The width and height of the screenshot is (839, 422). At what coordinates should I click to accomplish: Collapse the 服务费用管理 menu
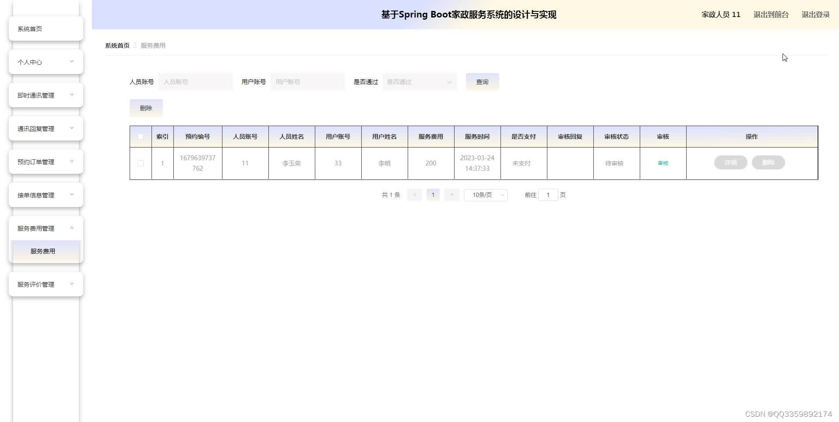pos(46,229)
